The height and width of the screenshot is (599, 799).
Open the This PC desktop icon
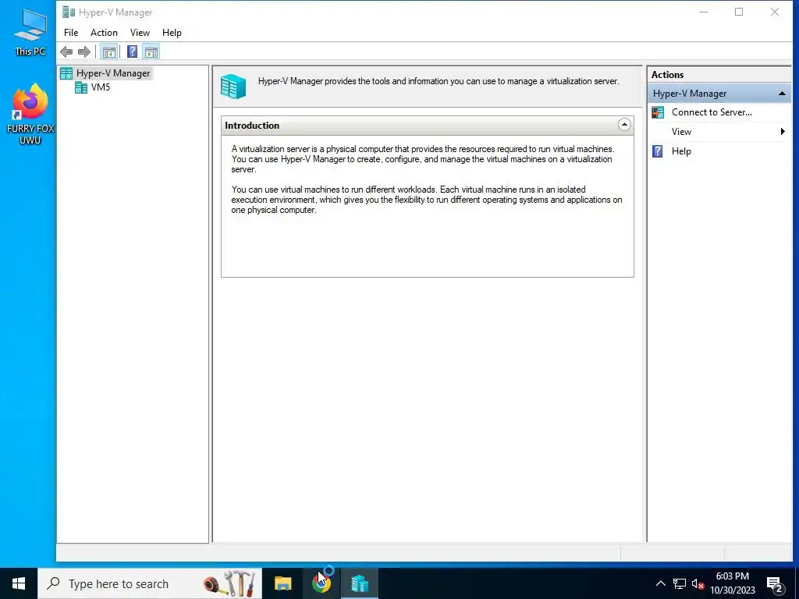pos(30,31)
